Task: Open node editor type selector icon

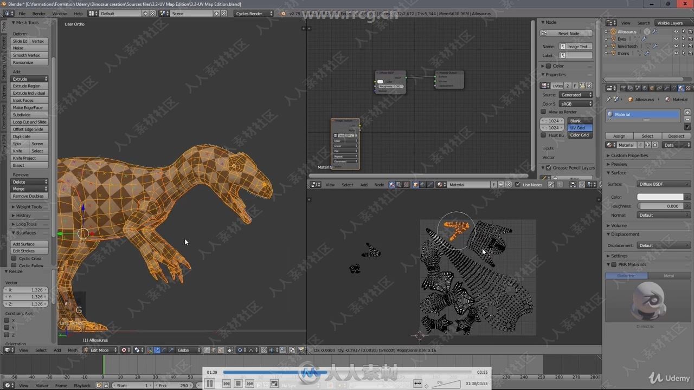Action: 316,185
